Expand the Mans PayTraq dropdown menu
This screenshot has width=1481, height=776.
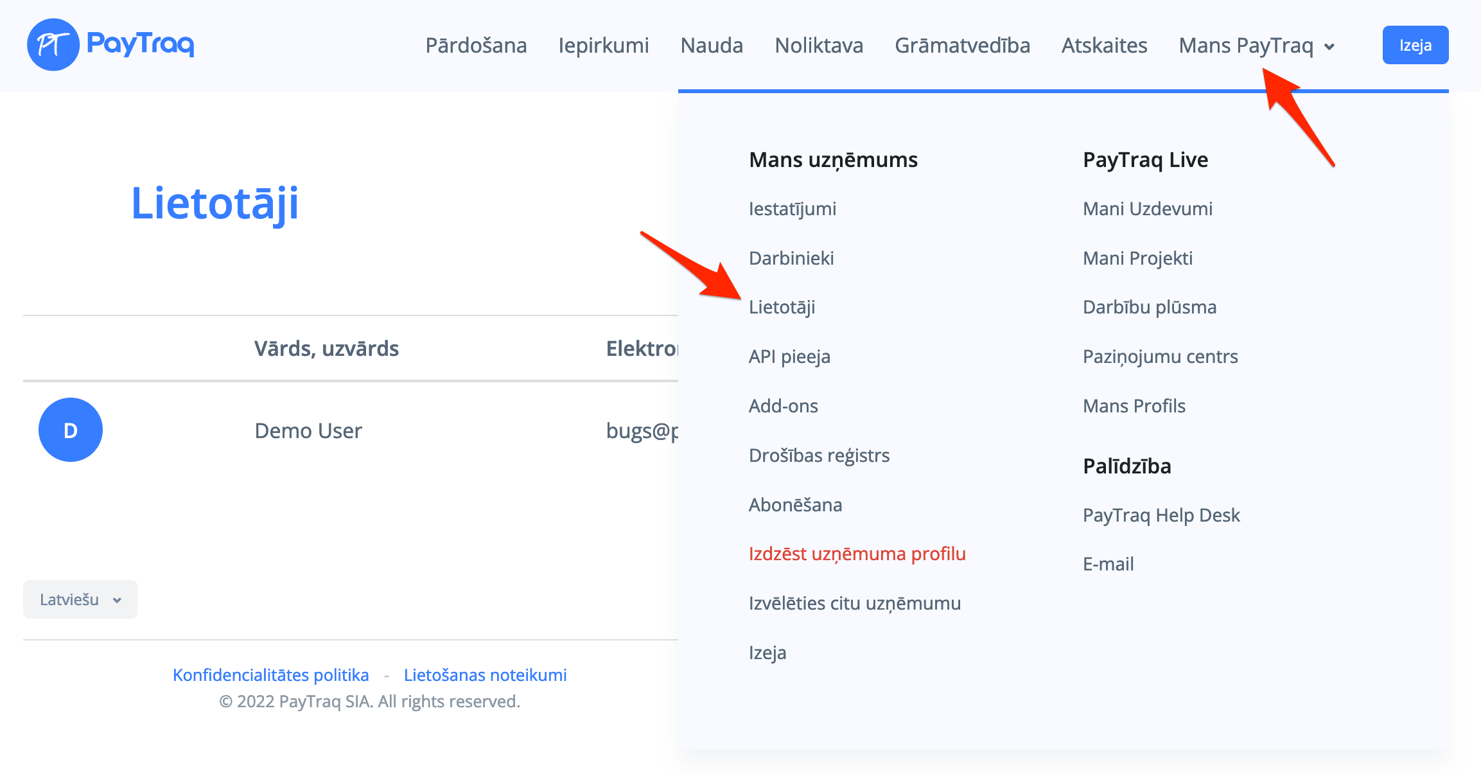coord(1256,46)
